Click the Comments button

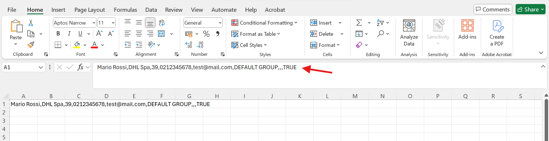[493, 9]
